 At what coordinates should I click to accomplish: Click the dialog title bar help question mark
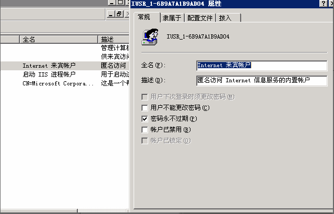click(324, 4)
